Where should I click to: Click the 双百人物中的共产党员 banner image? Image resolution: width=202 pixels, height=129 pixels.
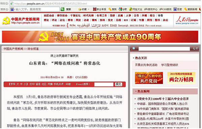(149, 78)
